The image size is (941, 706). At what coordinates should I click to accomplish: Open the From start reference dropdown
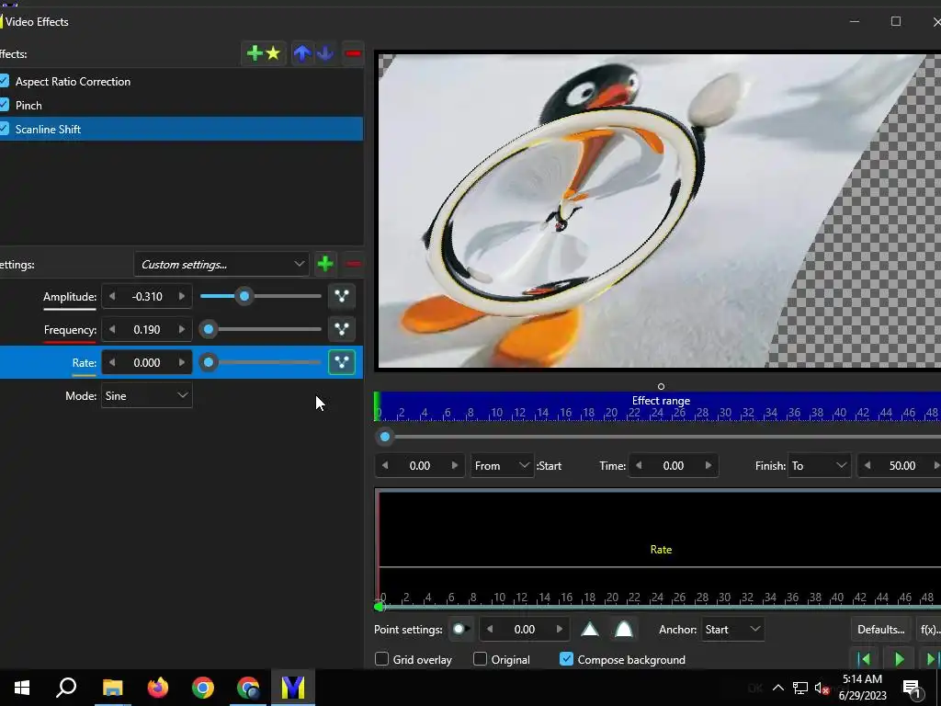point(501,466)
